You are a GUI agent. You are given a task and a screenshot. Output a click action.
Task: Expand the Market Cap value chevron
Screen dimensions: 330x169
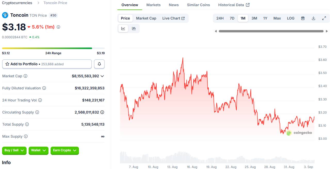(102, 76)
